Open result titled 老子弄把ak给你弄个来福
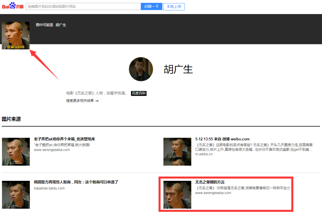This screenshot has width=322, height=213. click(x=64, y=139)
